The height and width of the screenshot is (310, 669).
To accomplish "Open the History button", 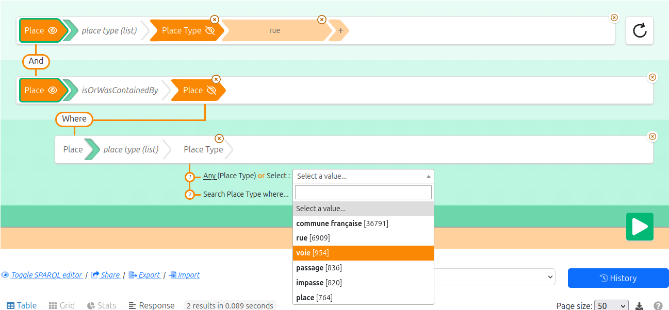I will (618, 278).
